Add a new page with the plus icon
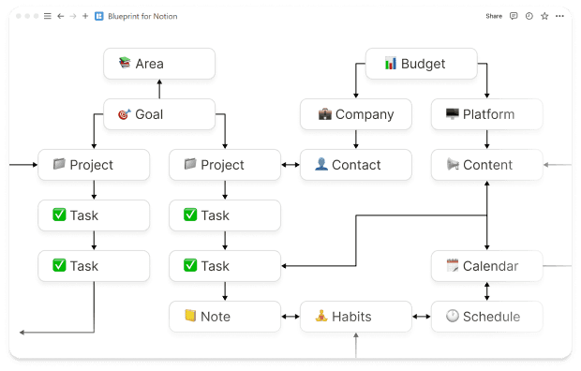 [x=85, y=16]
